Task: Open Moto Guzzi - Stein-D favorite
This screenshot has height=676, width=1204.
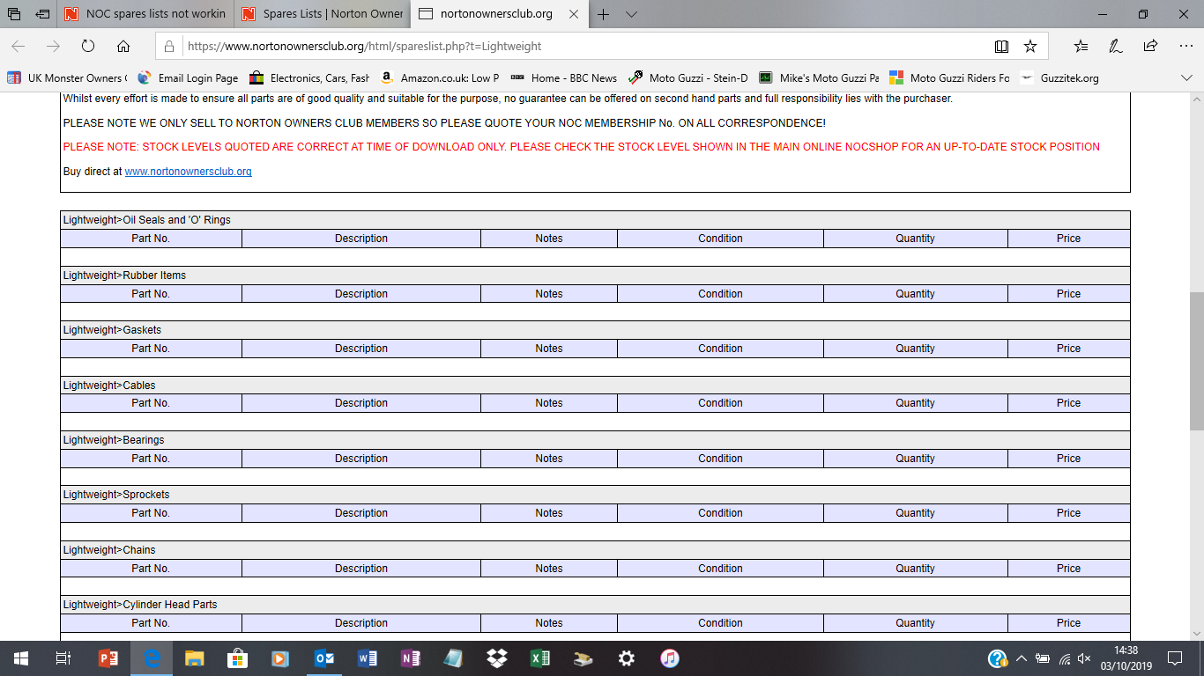Action: 687,77
